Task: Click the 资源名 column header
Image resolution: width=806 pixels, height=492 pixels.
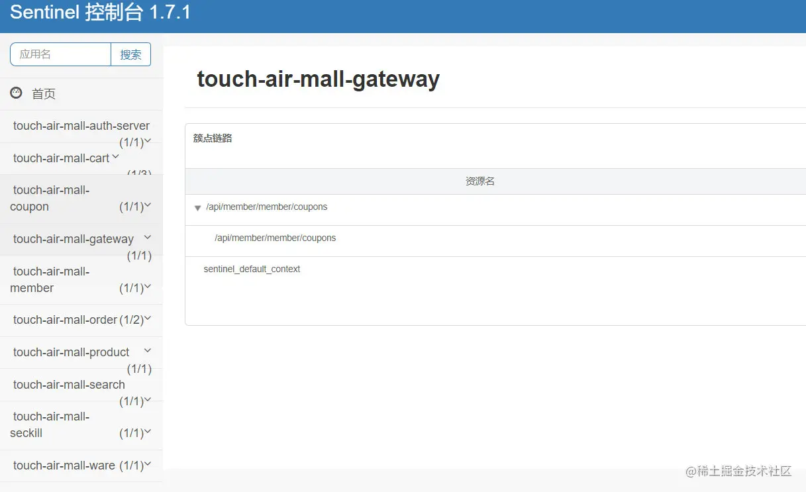Action: click(480, 181)
